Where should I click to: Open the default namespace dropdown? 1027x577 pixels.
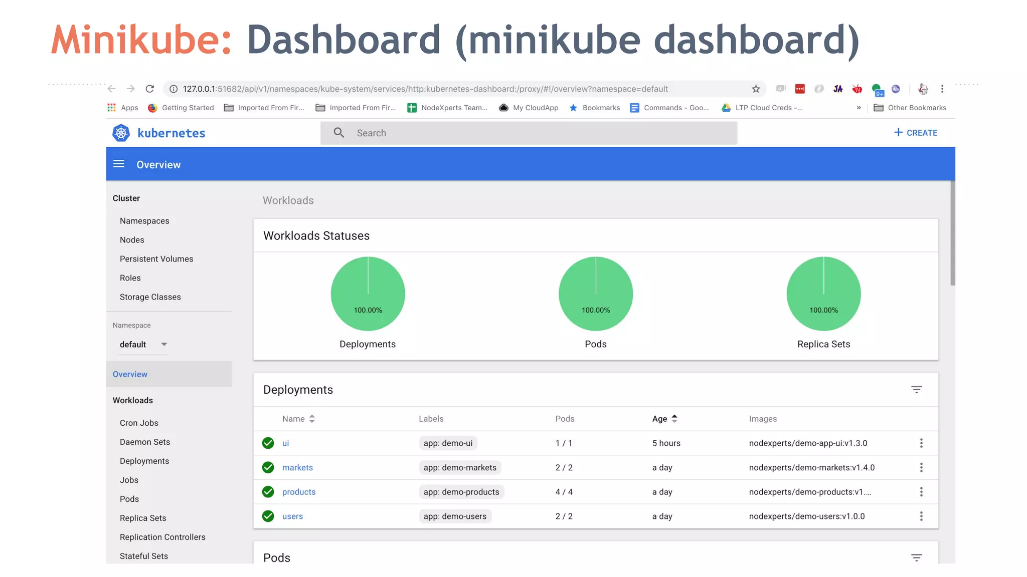[x=143, y=345]
